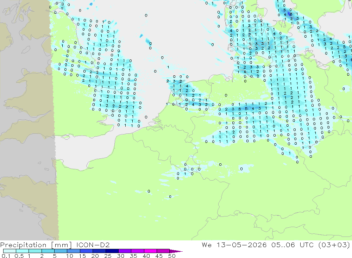Click the '25' legend scale label
The height and width of the screenshot is (258, 352).
[108, 256]
